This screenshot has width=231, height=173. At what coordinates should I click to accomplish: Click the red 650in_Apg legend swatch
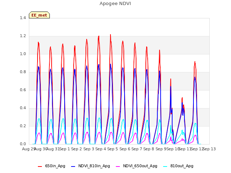(40, 167)
